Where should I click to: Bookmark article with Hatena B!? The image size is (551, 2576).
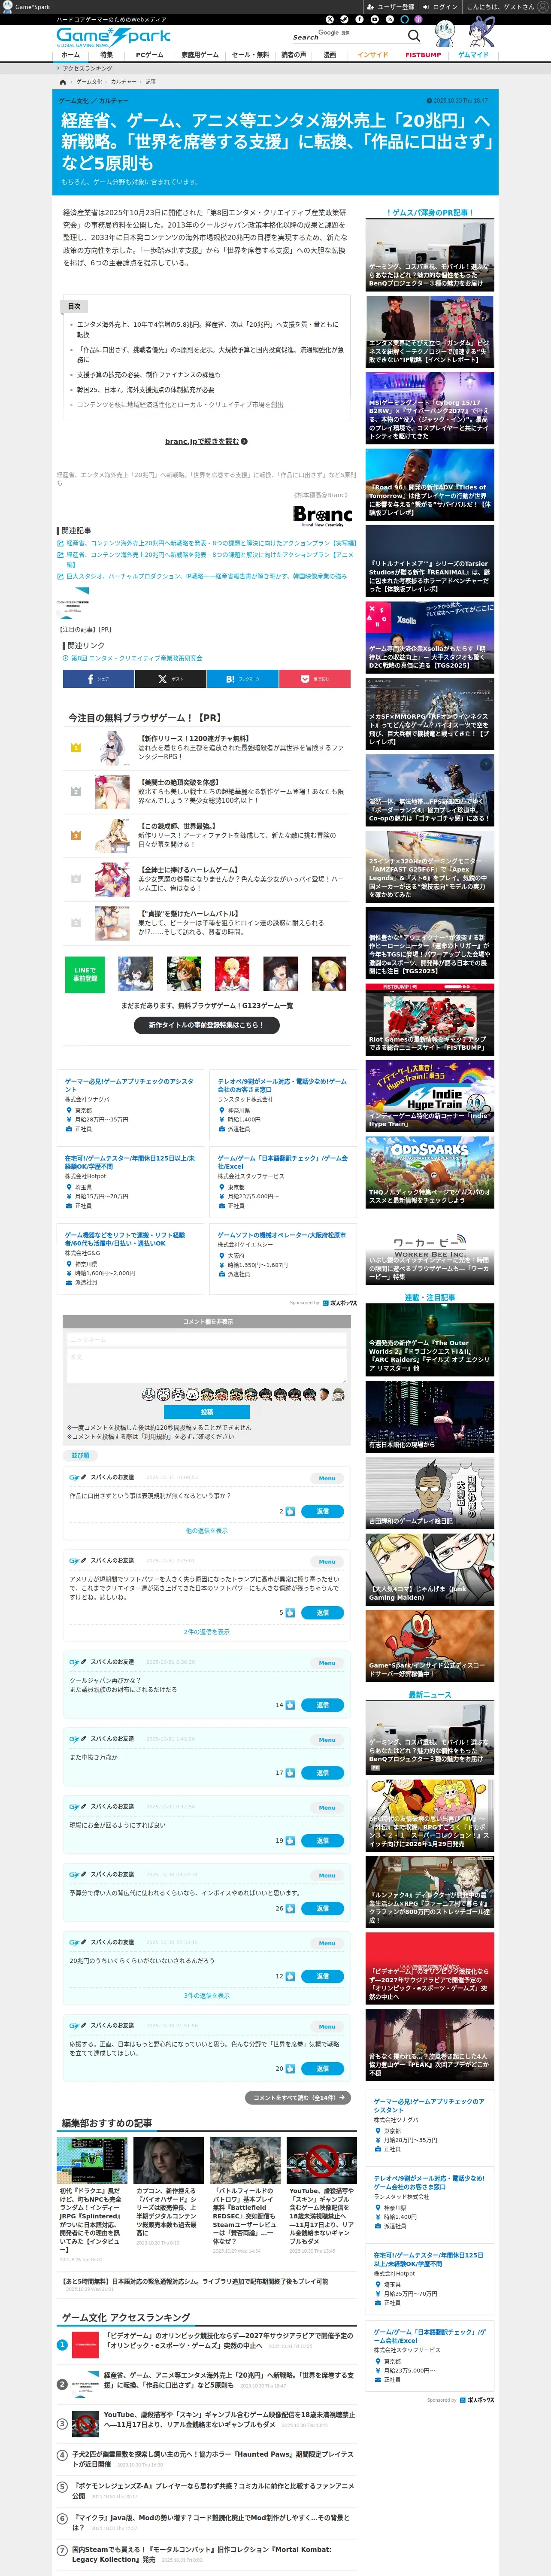pyautogui.click(x=242, y=679)
